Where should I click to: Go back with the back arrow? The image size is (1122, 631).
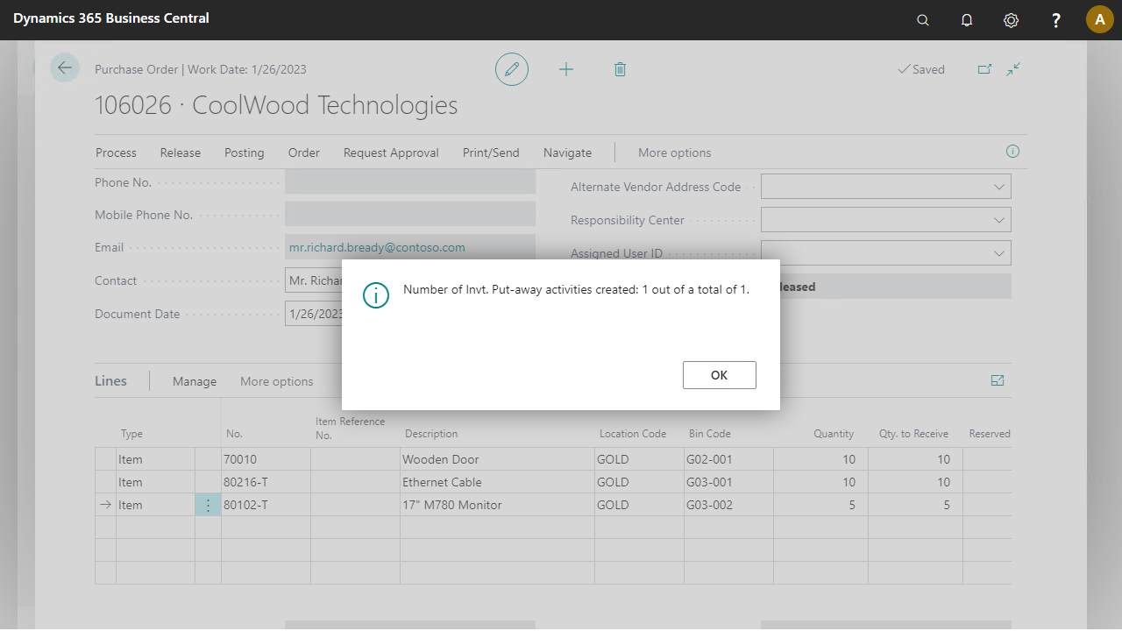tap(65, 67)
